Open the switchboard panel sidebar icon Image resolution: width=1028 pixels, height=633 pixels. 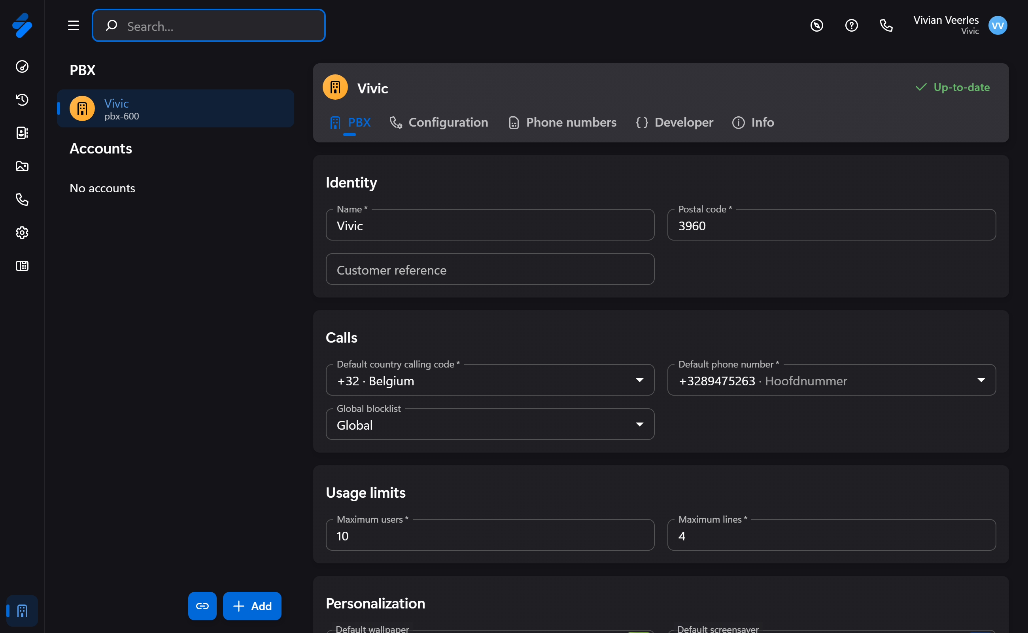(22, 266)
